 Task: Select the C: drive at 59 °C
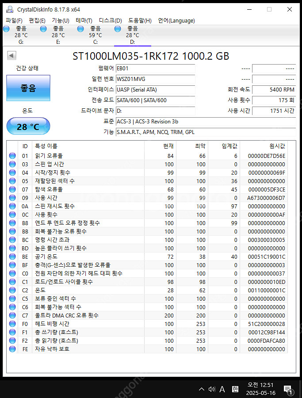tap(96, 35)
